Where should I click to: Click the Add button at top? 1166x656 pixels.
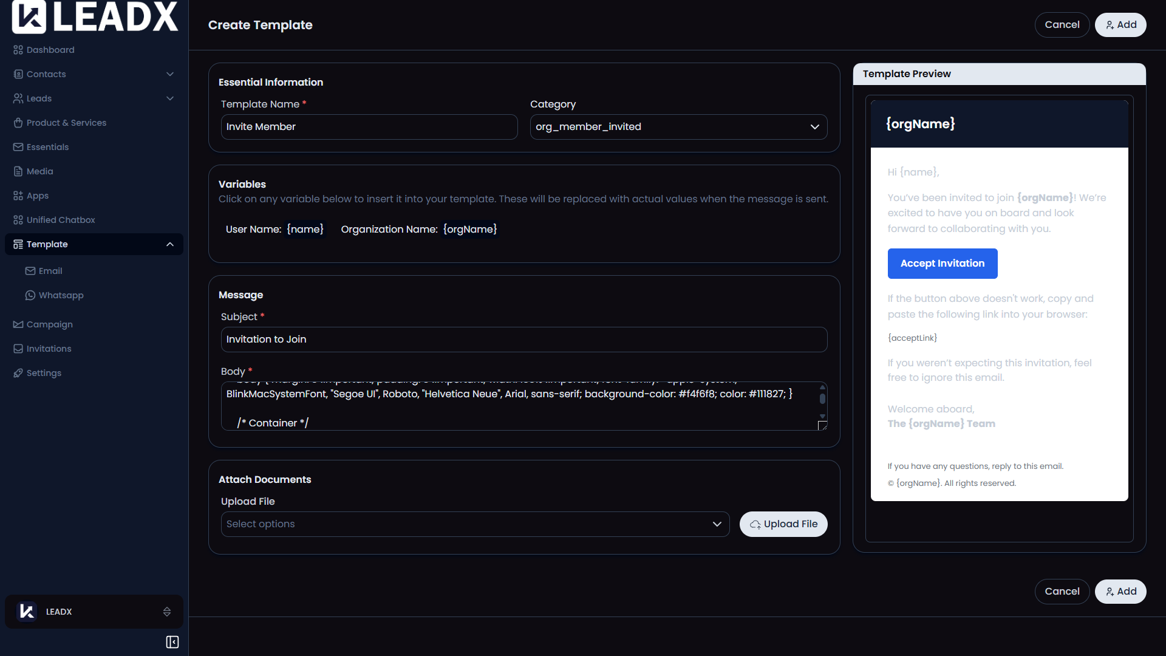point(1120,24)
